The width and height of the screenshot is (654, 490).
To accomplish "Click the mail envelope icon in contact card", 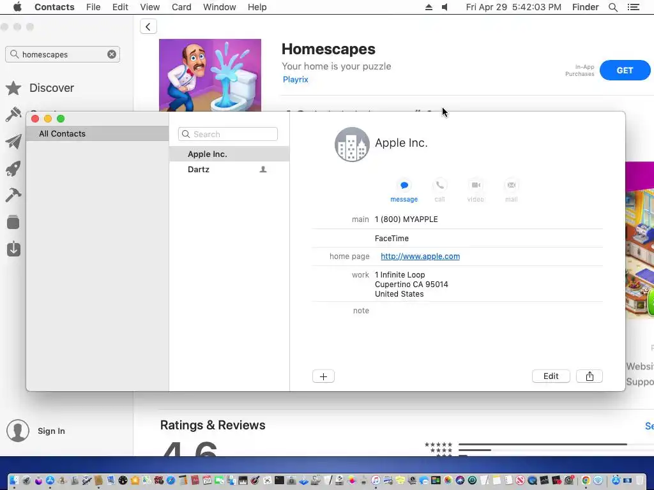I will pyautogui.click(x=512, y=185).
